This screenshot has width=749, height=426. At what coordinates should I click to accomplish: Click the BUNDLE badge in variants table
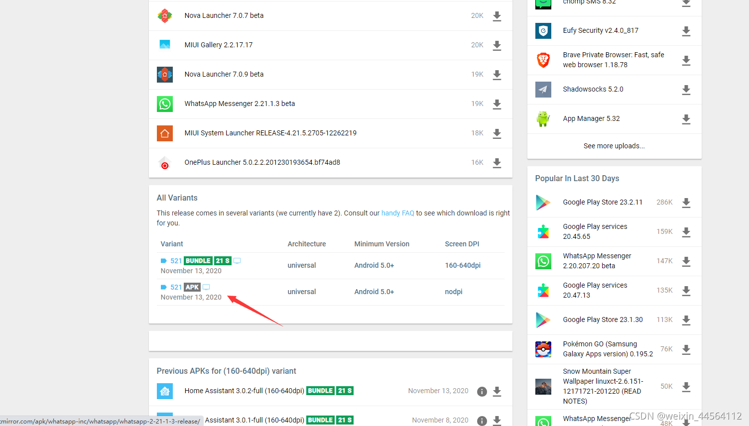pos(198,261)
